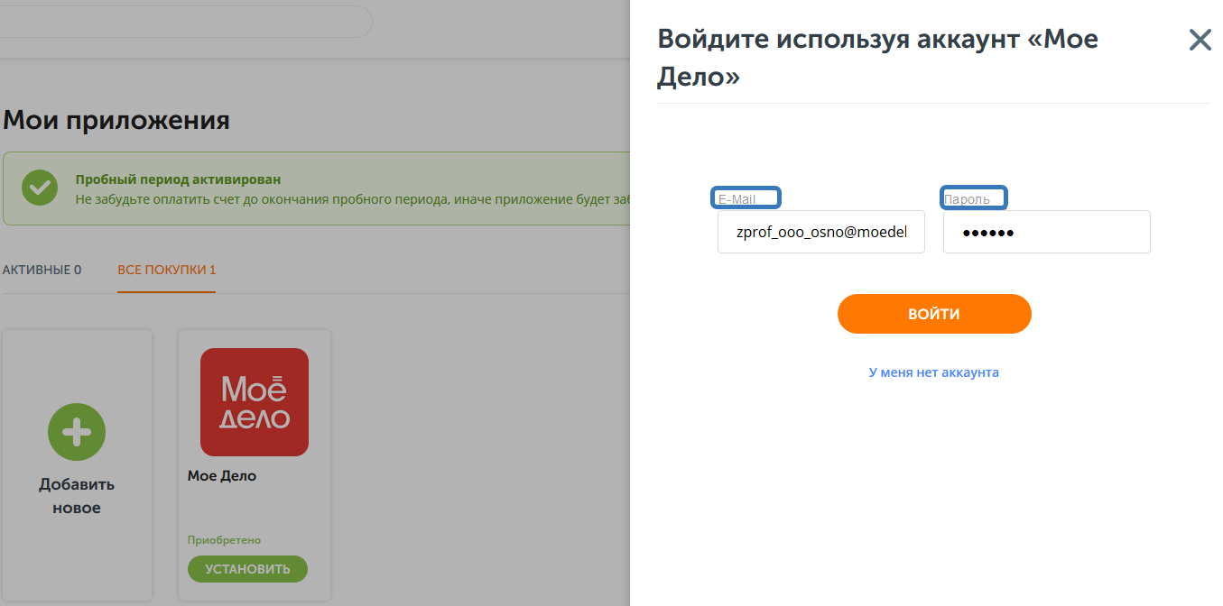Click the search bar at the top
Viewport: 1223px width, 606px height.
point(185,22)
